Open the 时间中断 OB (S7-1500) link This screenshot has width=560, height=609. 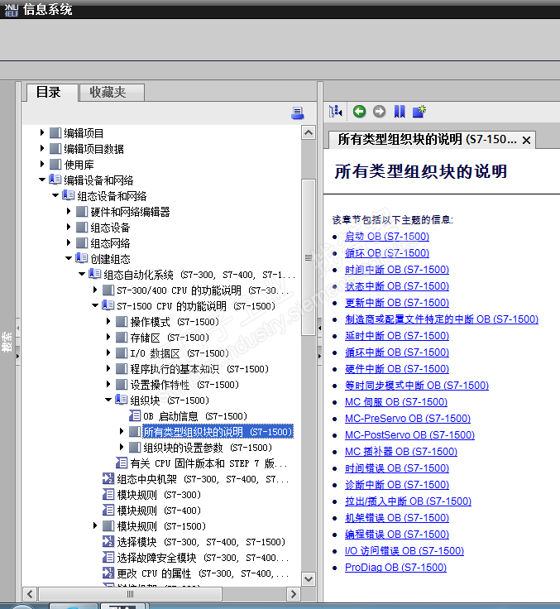tap(397, 270)
